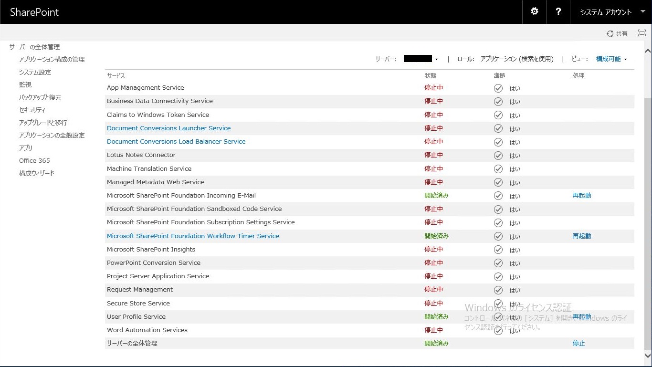This screenshot has height=367, width=652.
Task: Open セキュリティ navigation item
Action: point(32,110)
